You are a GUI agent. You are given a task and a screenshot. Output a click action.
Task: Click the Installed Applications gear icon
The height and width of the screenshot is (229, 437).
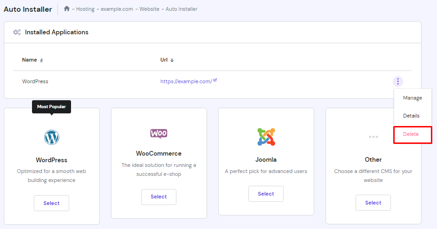[x=17, y=32]
